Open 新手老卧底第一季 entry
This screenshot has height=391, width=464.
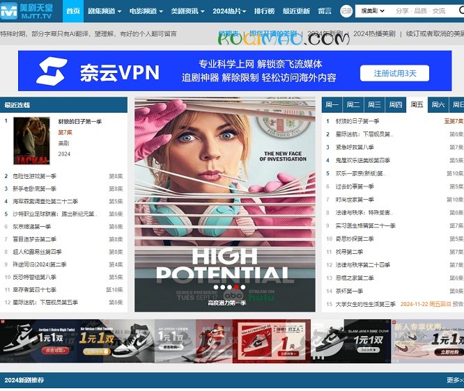click(34, 189)
